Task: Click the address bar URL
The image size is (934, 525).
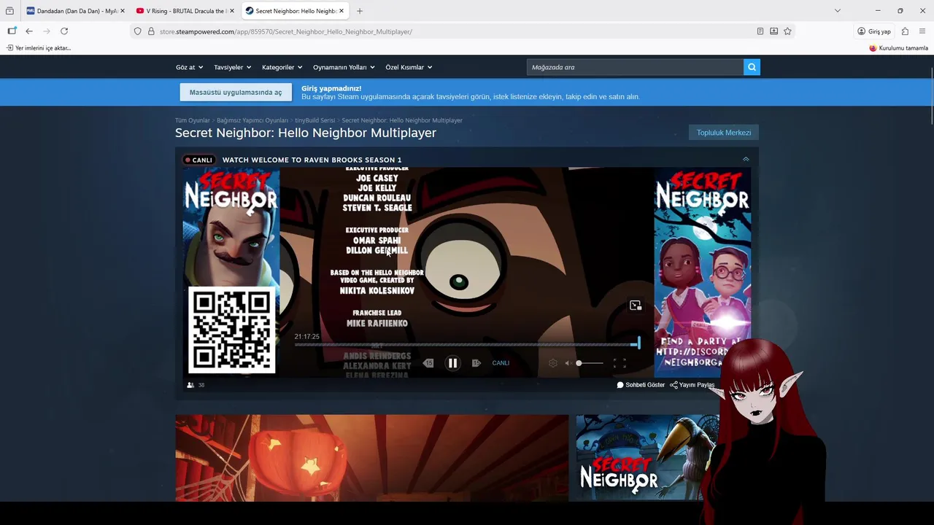Action: [286, 31]
